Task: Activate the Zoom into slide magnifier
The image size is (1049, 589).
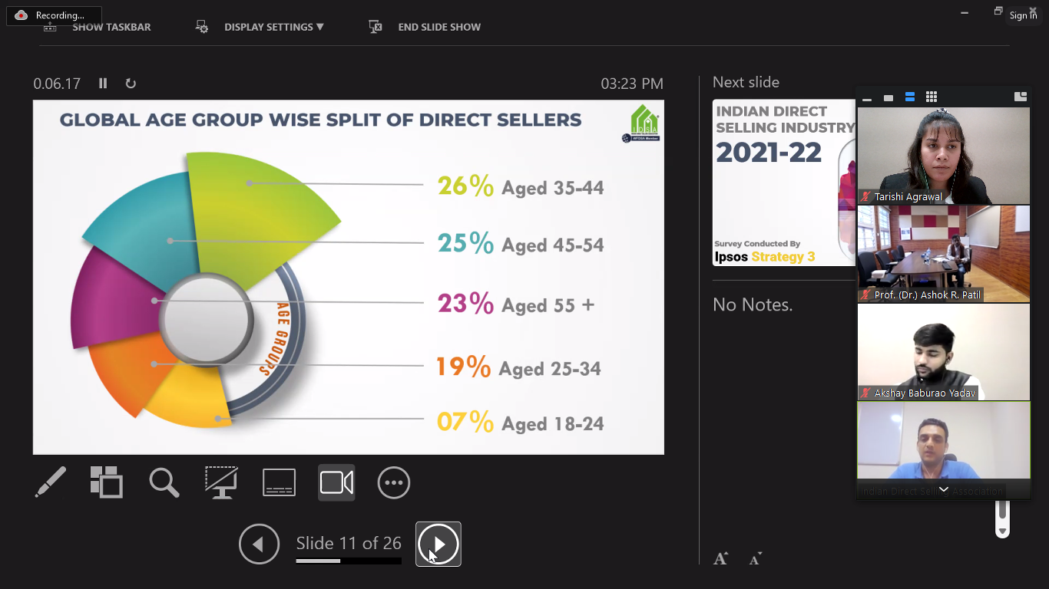Action: pos(164,482)
